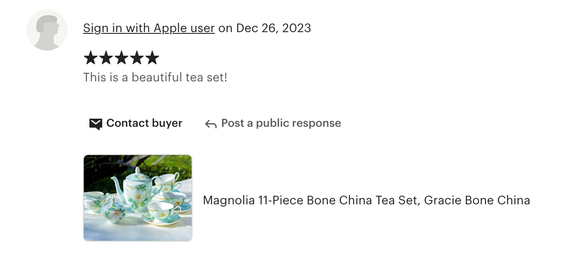Click the fourth rating star

coord(137,58)
